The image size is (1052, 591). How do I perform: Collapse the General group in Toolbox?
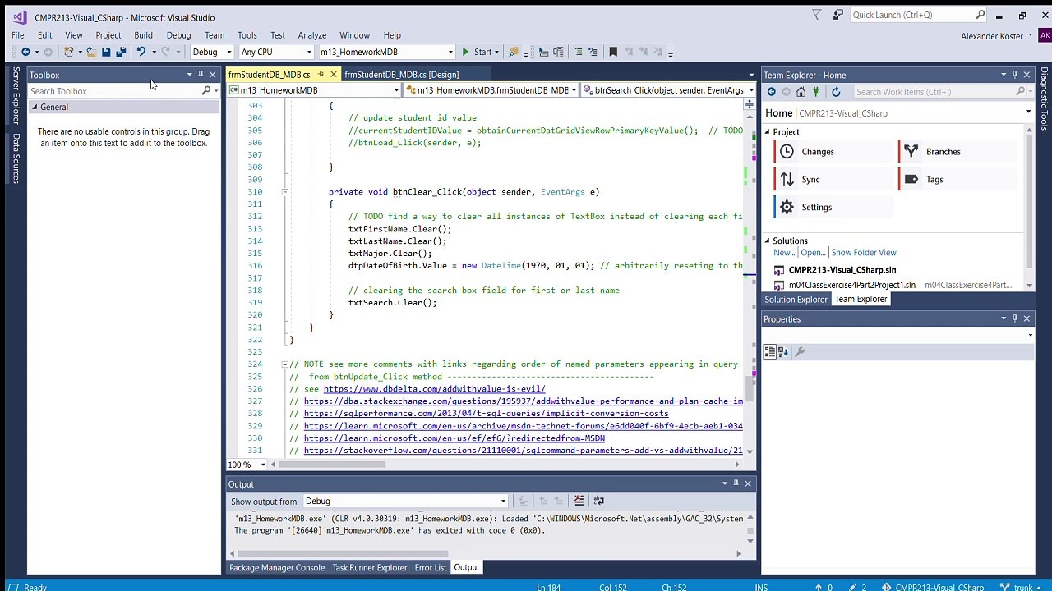35,108
